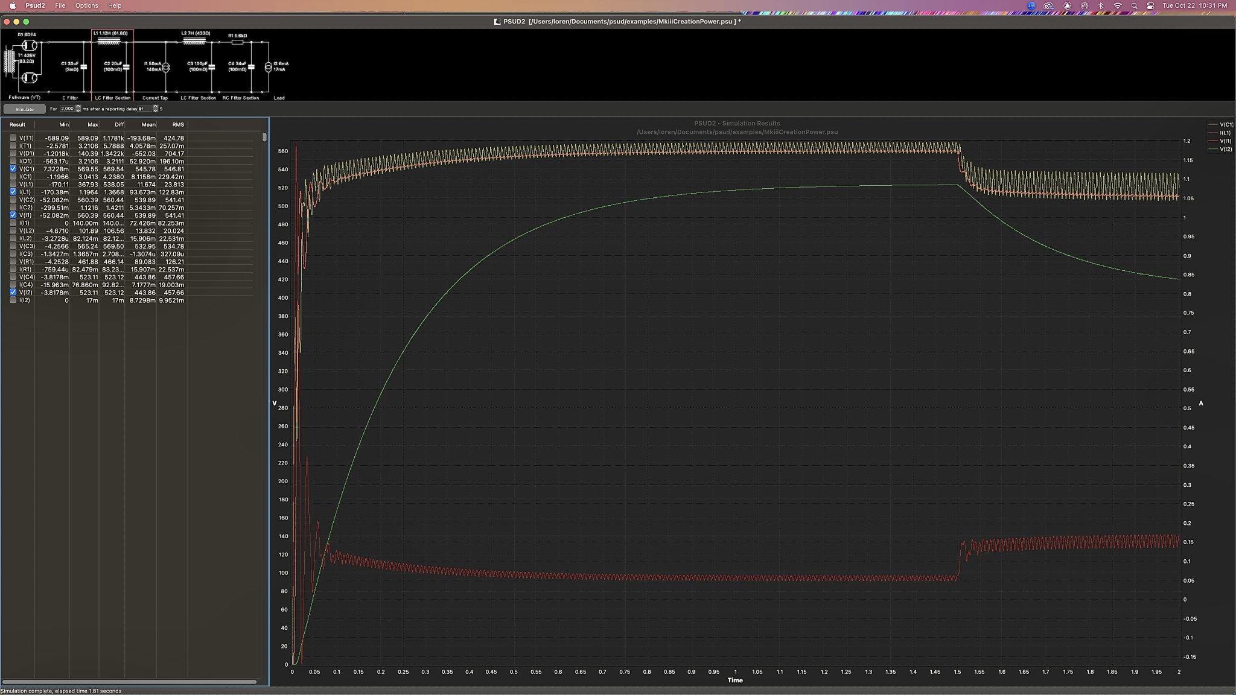Click the R1 5.6kΩ resistor symbol
Viewport: 1236px width, 695px height.
(238, 42)
